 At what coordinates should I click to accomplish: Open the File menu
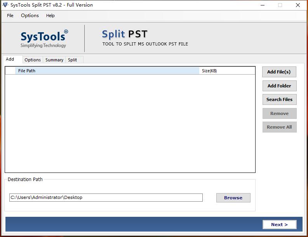point(10,16)
